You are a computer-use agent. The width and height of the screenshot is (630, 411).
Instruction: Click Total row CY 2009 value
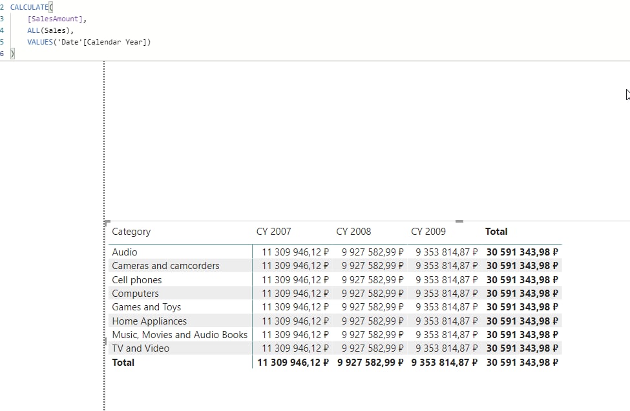445,363
